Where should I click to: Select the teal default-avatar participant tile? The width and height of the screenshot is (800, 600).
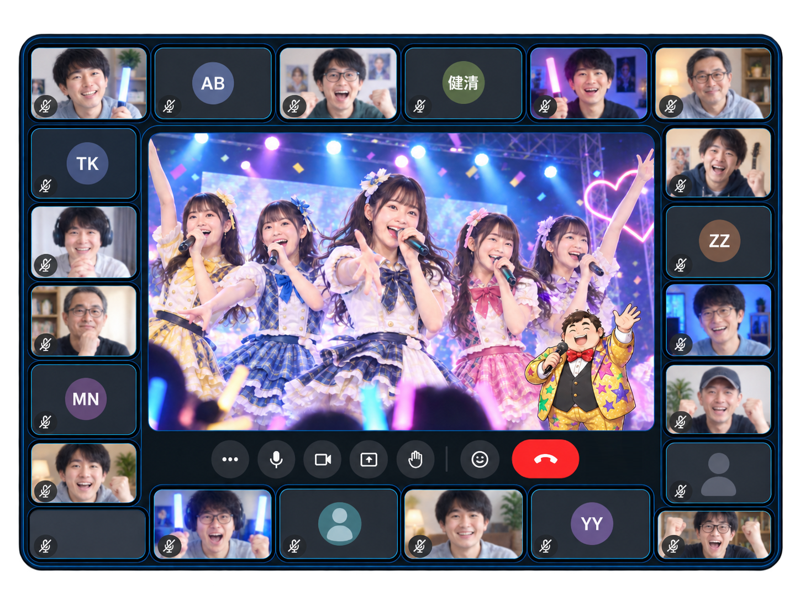click(339, 524)
